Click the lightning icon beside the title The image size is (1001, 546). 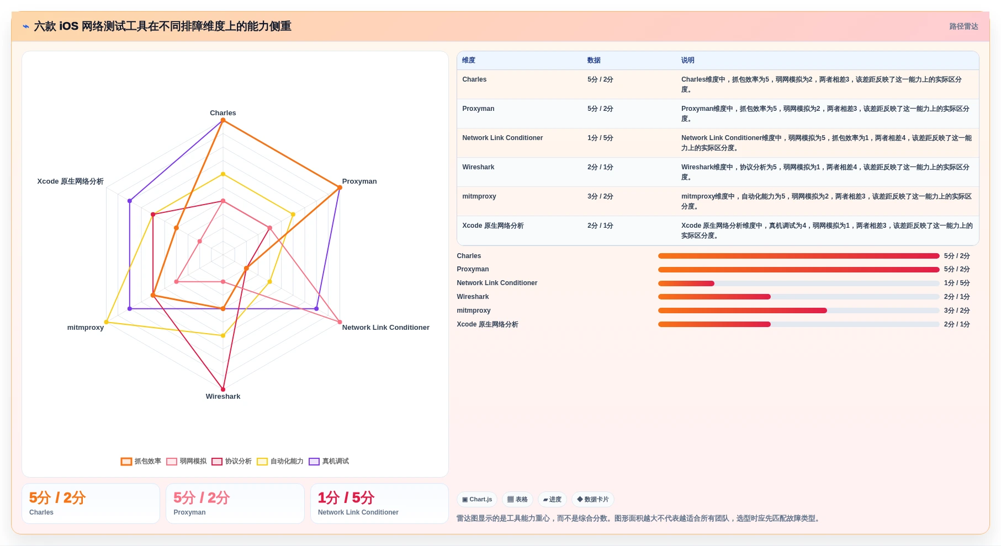[x=26, y=26]
